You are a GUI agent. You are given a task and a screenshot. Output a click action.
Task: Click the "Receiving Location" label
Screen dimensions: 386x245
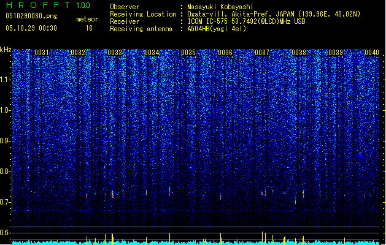[x=143, y=14]
